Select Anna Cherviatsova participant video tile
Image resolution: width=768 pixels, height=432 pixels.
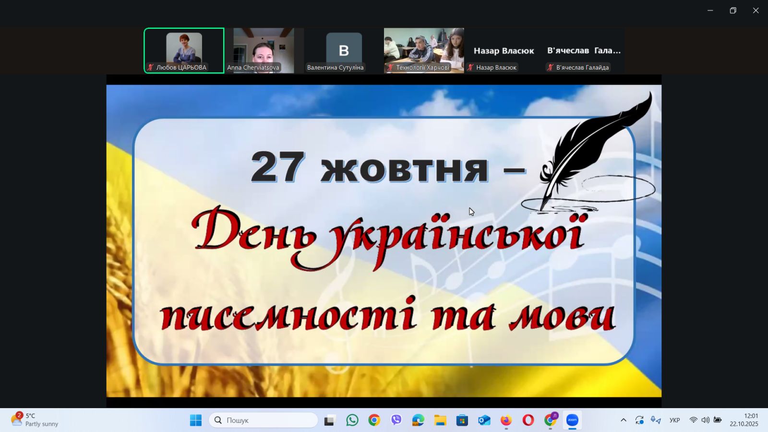tap(264, 50)
